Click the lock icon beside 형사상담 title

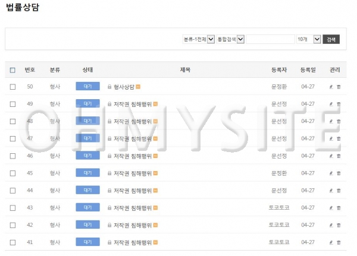109,87
